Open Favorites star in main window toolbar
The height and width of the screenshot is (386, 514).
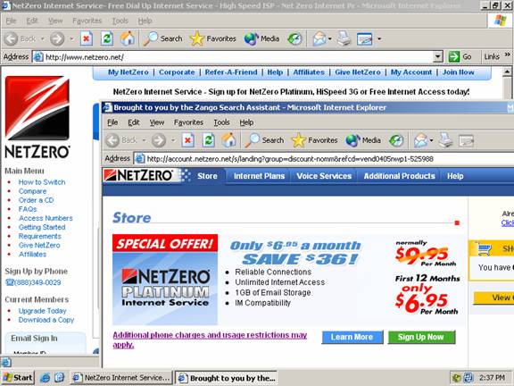coord(213,38)
